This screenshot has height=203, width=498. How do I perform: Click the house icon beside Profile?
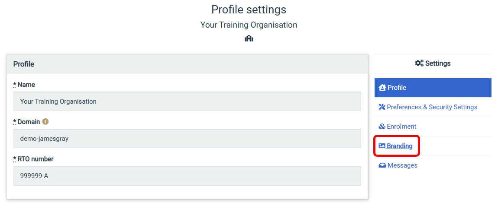382,87
